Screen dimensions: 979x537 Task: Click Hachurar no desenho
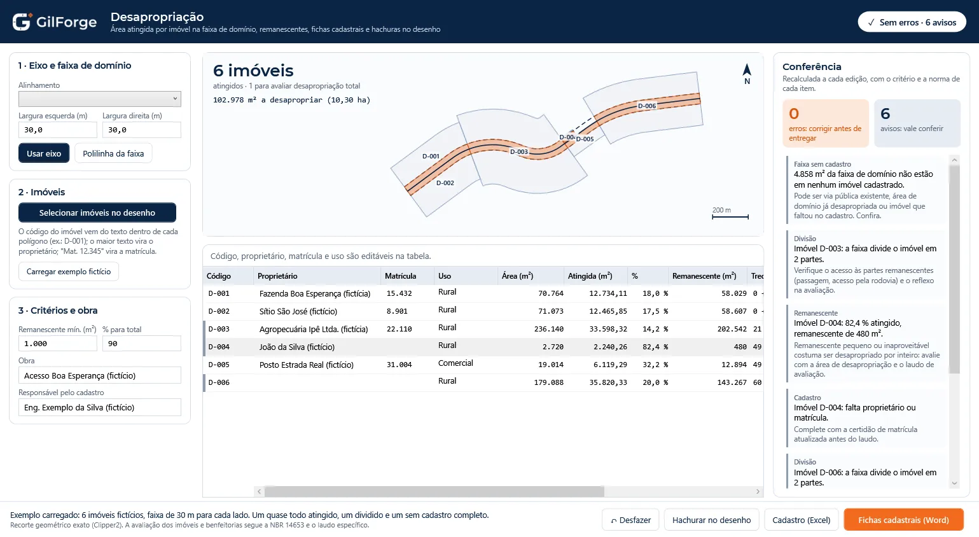click(711, 520)
